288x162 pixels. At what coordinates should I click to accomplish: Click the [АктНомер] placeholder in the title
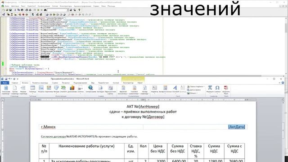[149, 107]
